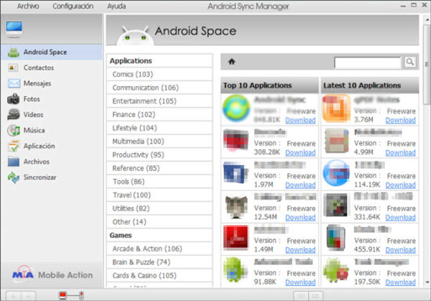Click Download for the 12.54M app
This screenshot has width=431, height=301.
click(300, 218)
